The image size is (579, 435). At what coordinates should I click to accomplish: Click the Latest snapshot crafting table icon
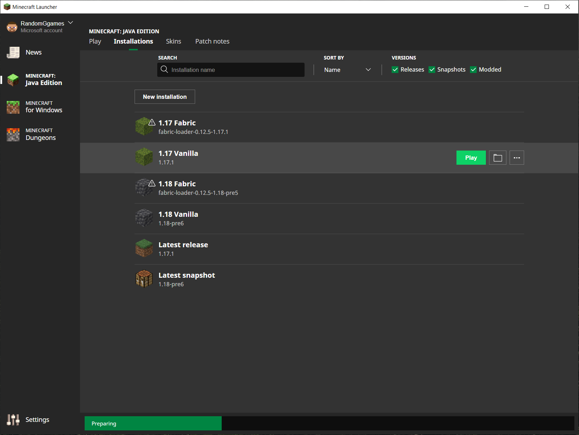[x=144, y=279]
